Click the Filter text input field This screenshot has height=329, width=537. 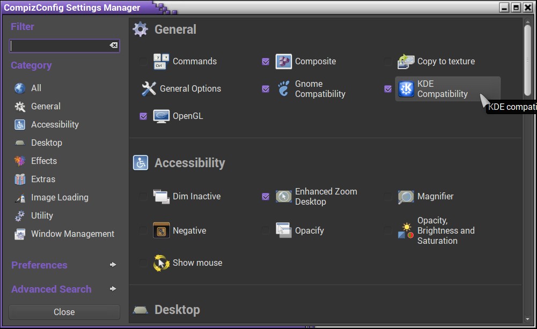click(x=58, y=46)
